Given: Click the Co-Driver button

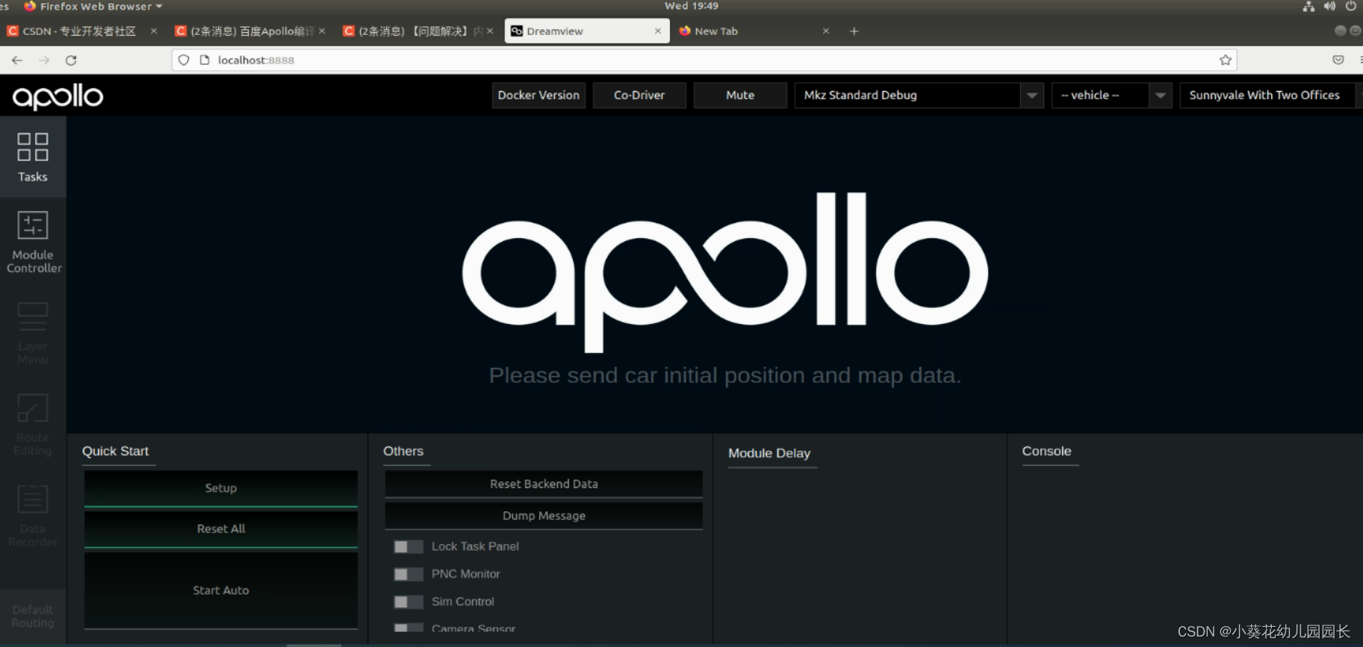Looking at the screenshot, I should (639, 96).
